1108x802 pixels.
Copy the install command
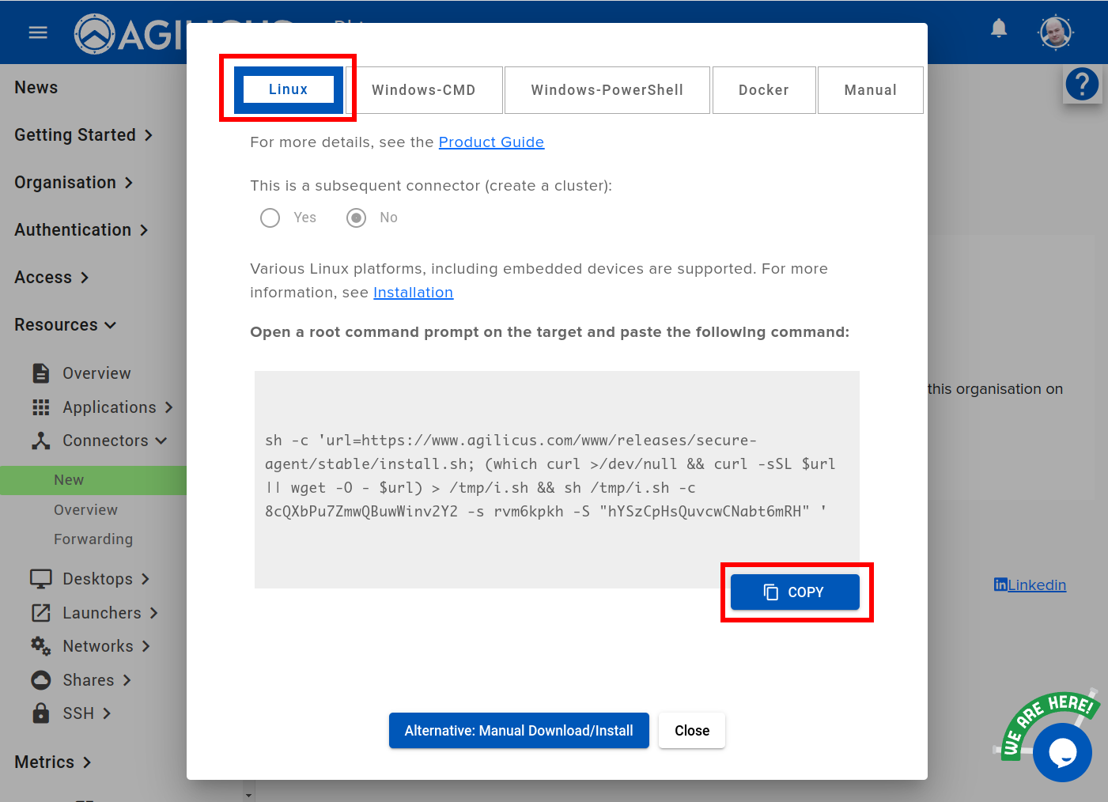(x=794, y=592)
